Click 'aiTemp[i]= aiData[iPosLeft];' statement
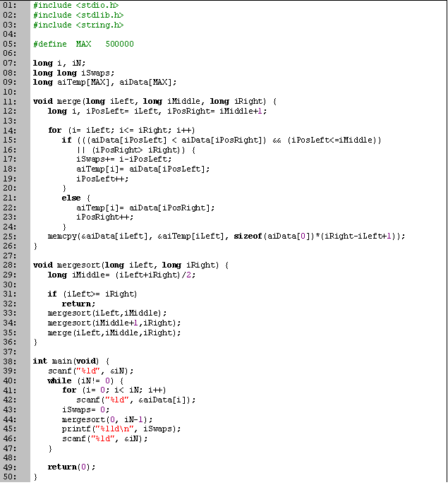This screenshot has height=497, width=448. (143, 169)
